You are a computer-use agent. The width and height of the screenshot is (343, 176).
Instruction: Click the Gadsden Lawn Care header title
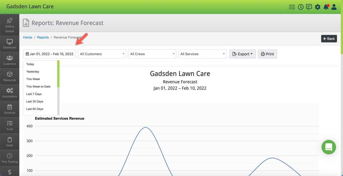[30, 7]
